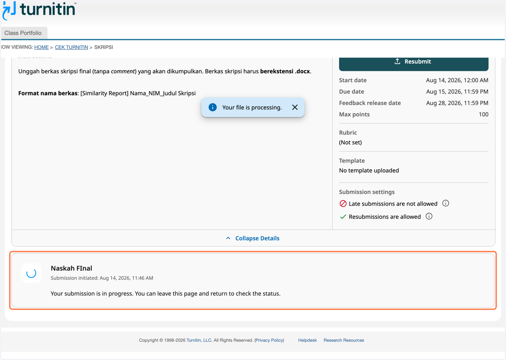Viewport: 506px width, 360px height.
Task: Collapse the assignment details
Action: point(253,238)
